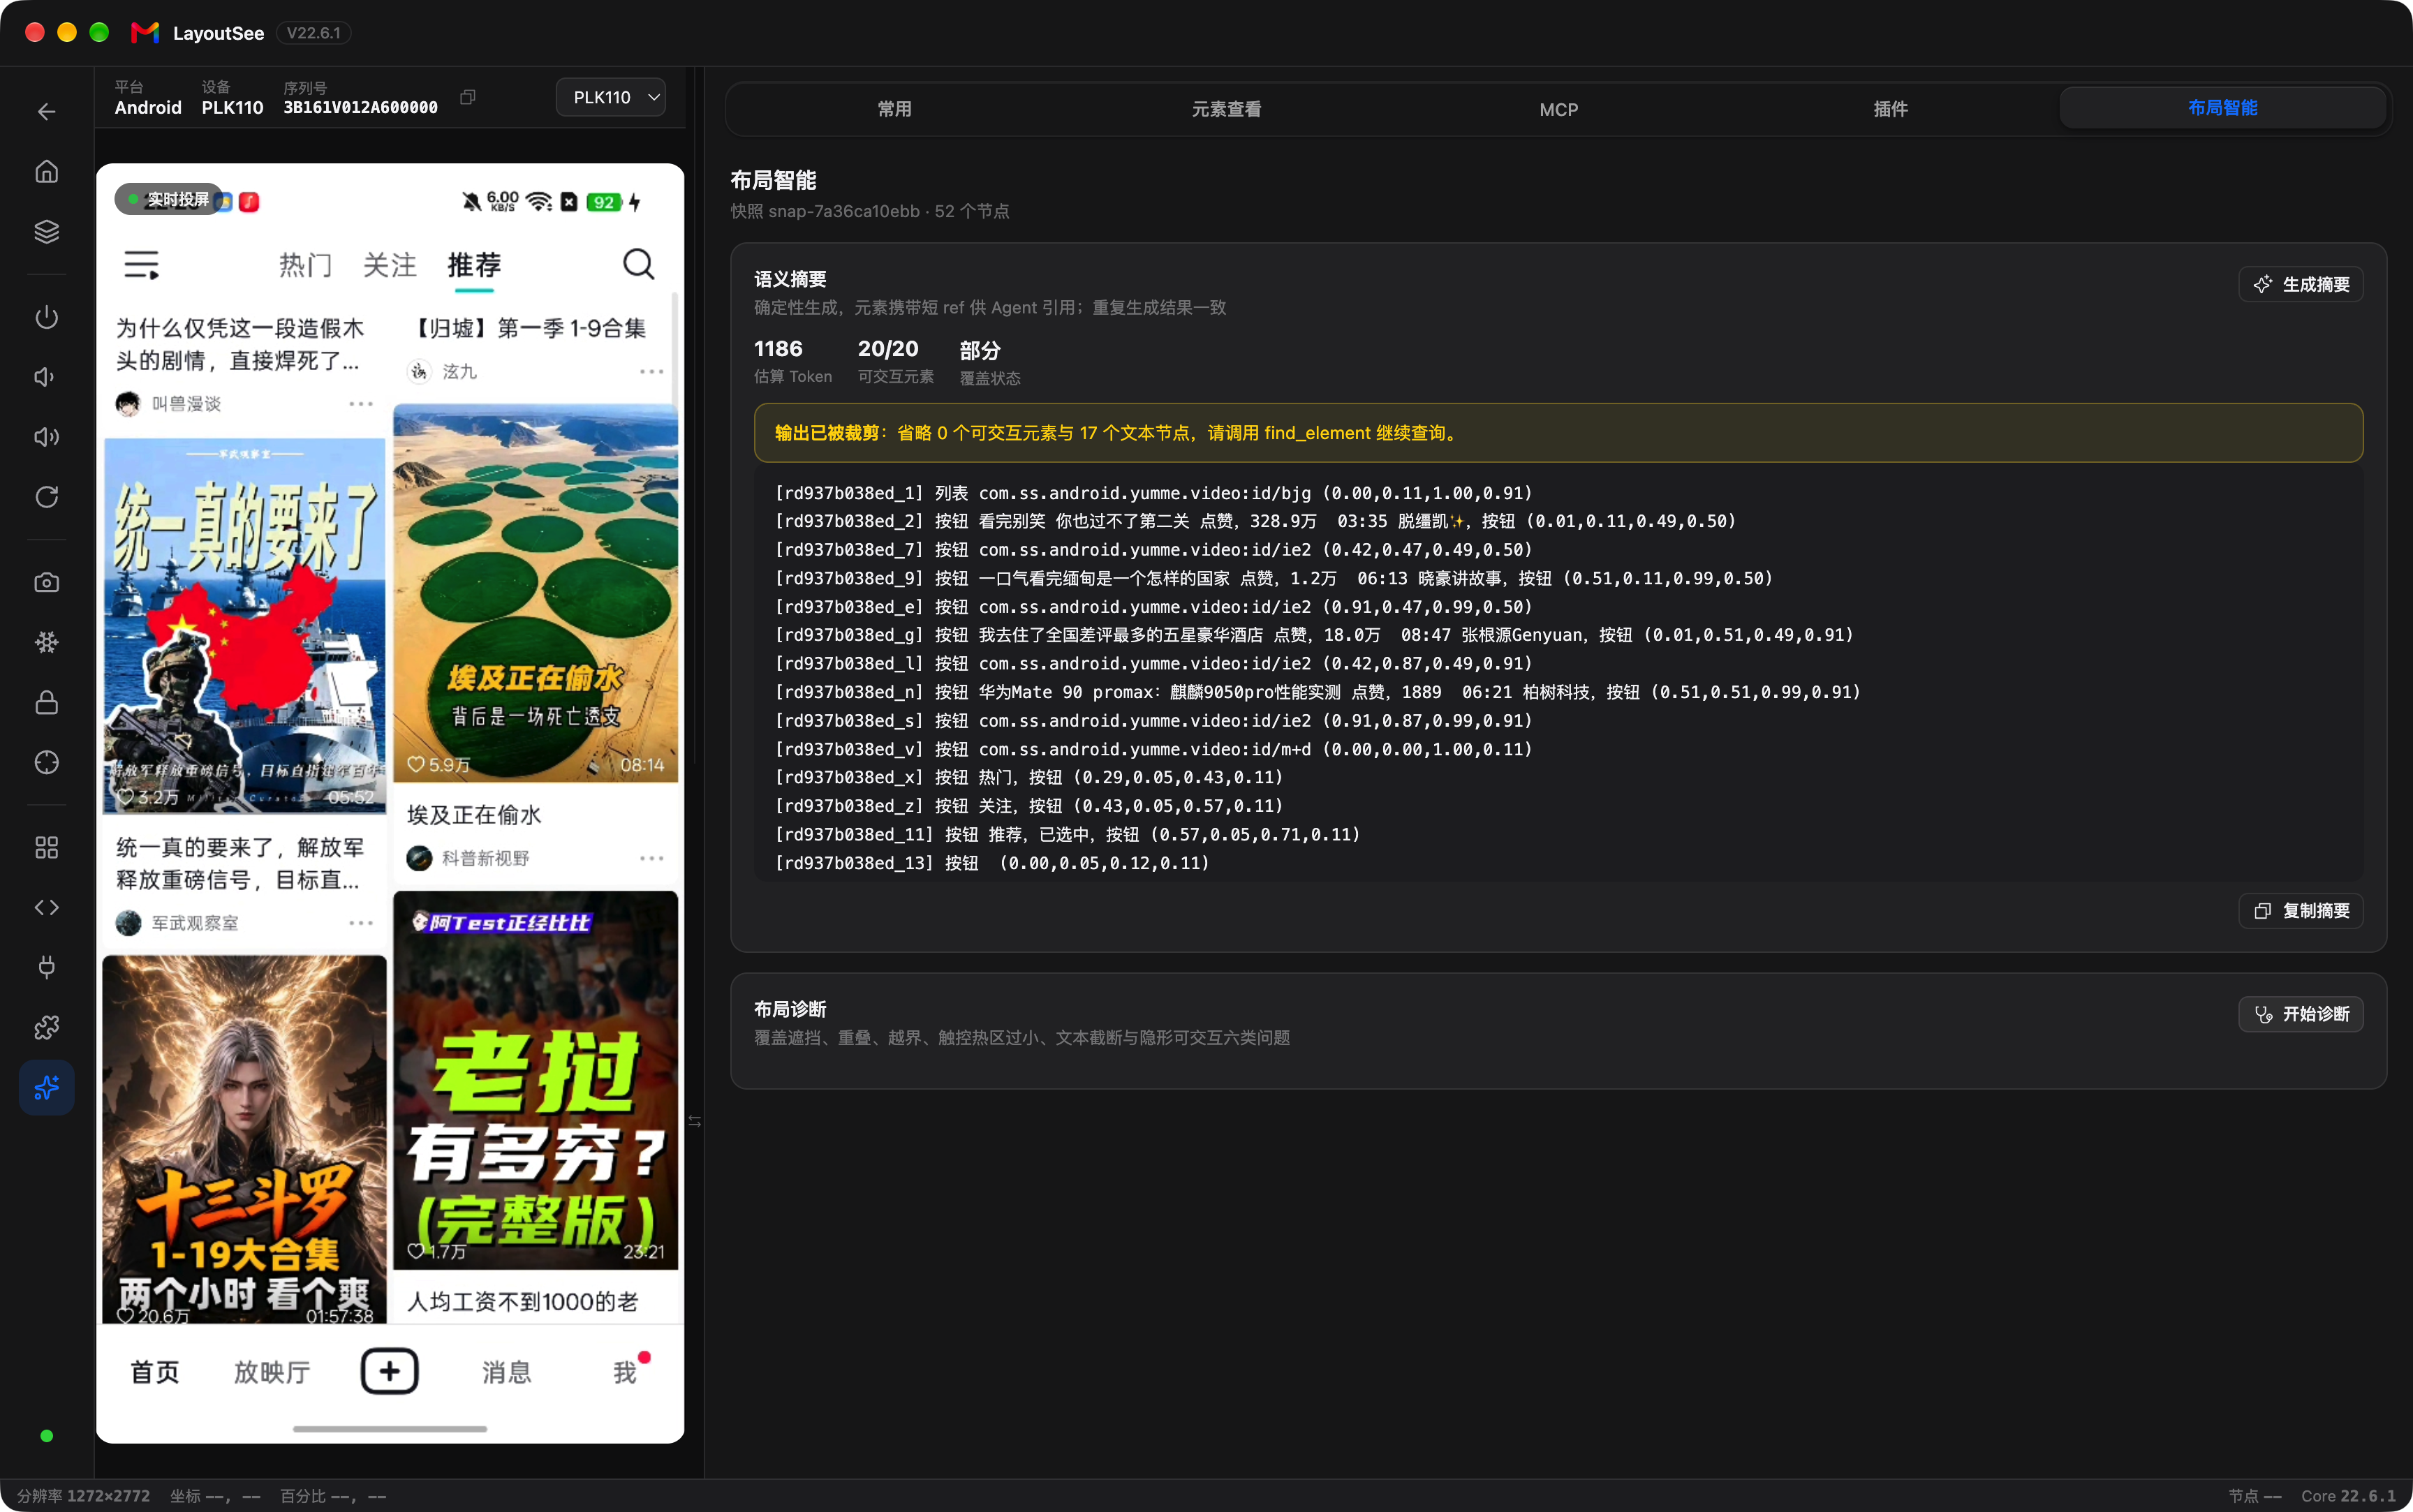Viewport: 2413px width, 1512px height.
Task: Open the 统一真的要来了 video thumbnail
Action: point(244,626)
